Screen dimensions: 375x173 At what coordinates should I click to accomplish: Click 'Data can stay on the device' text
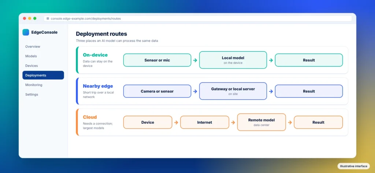pyautogui.click(x=97, y=64)
